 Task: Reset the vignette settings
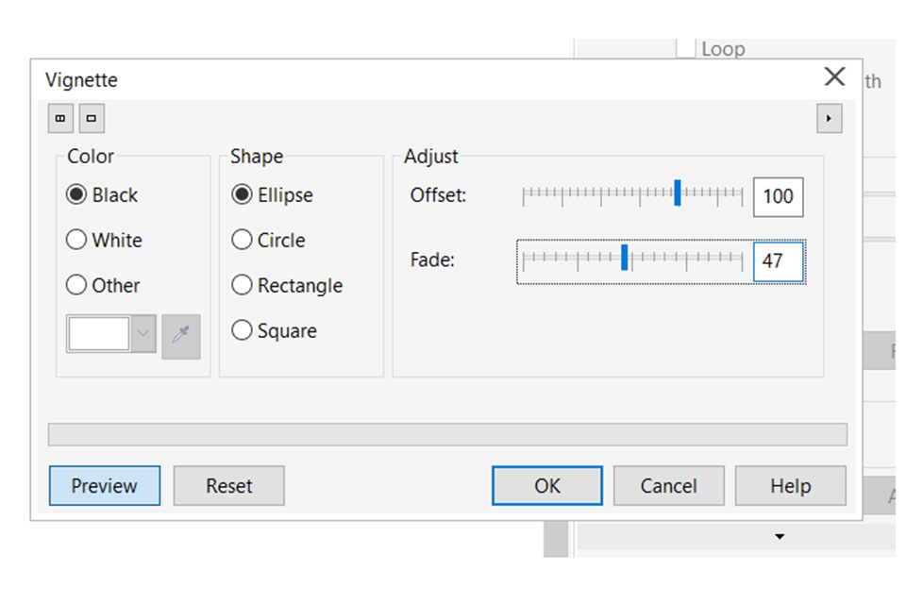pyautogui.click(x=228, y=486)
